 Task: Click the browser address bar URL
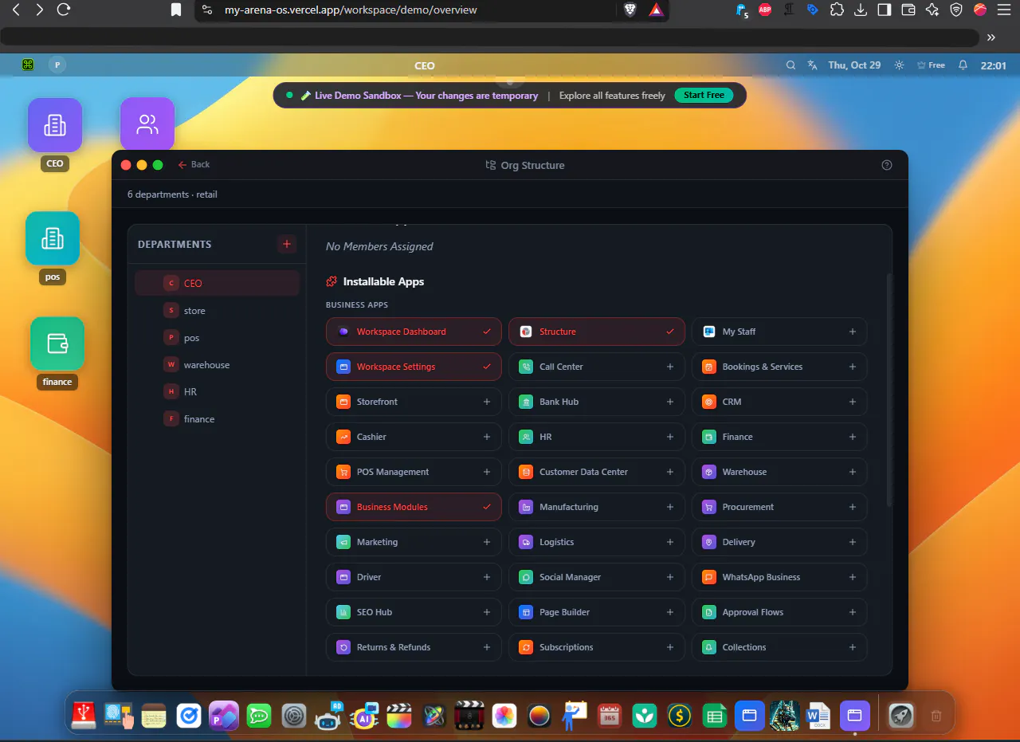click(351, 10)
